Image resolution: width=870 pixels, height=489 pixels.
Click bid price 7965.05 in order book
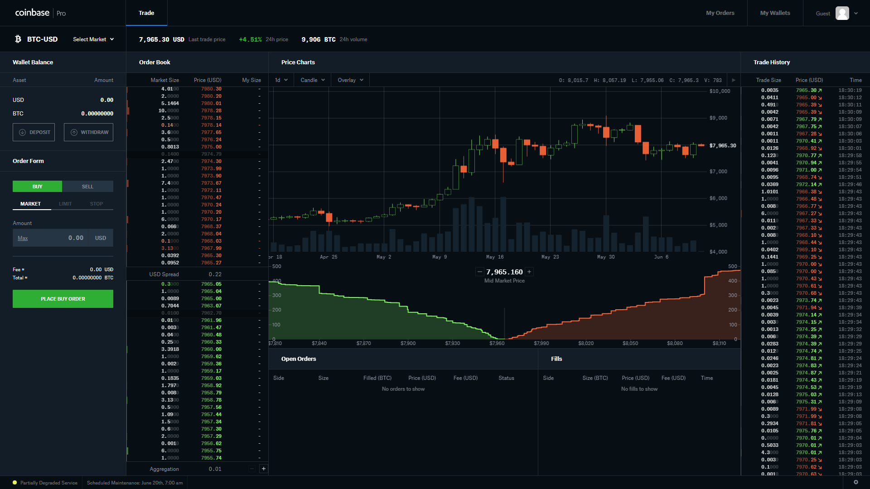(x=211, y=284)
